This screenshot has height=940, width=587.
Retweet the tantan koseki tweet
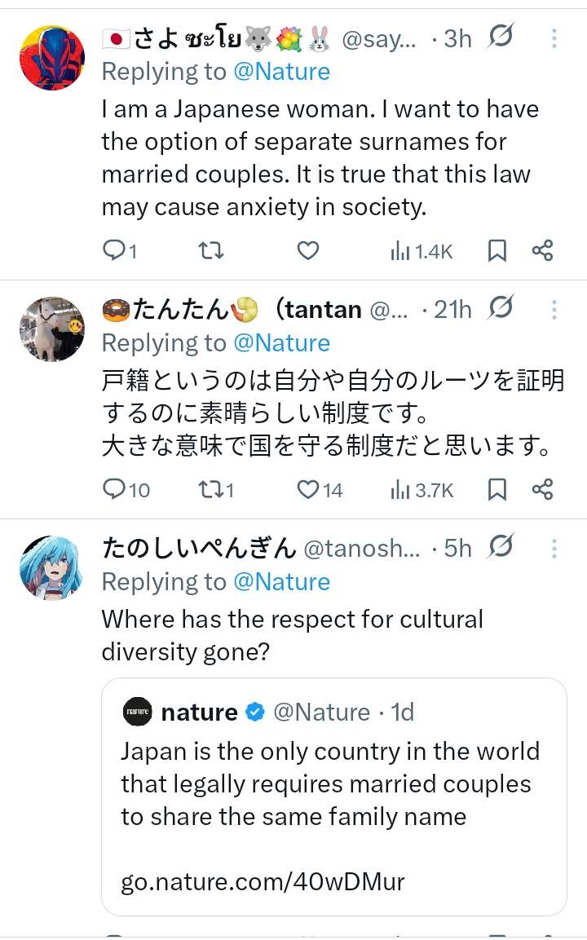tap(211, 489)
